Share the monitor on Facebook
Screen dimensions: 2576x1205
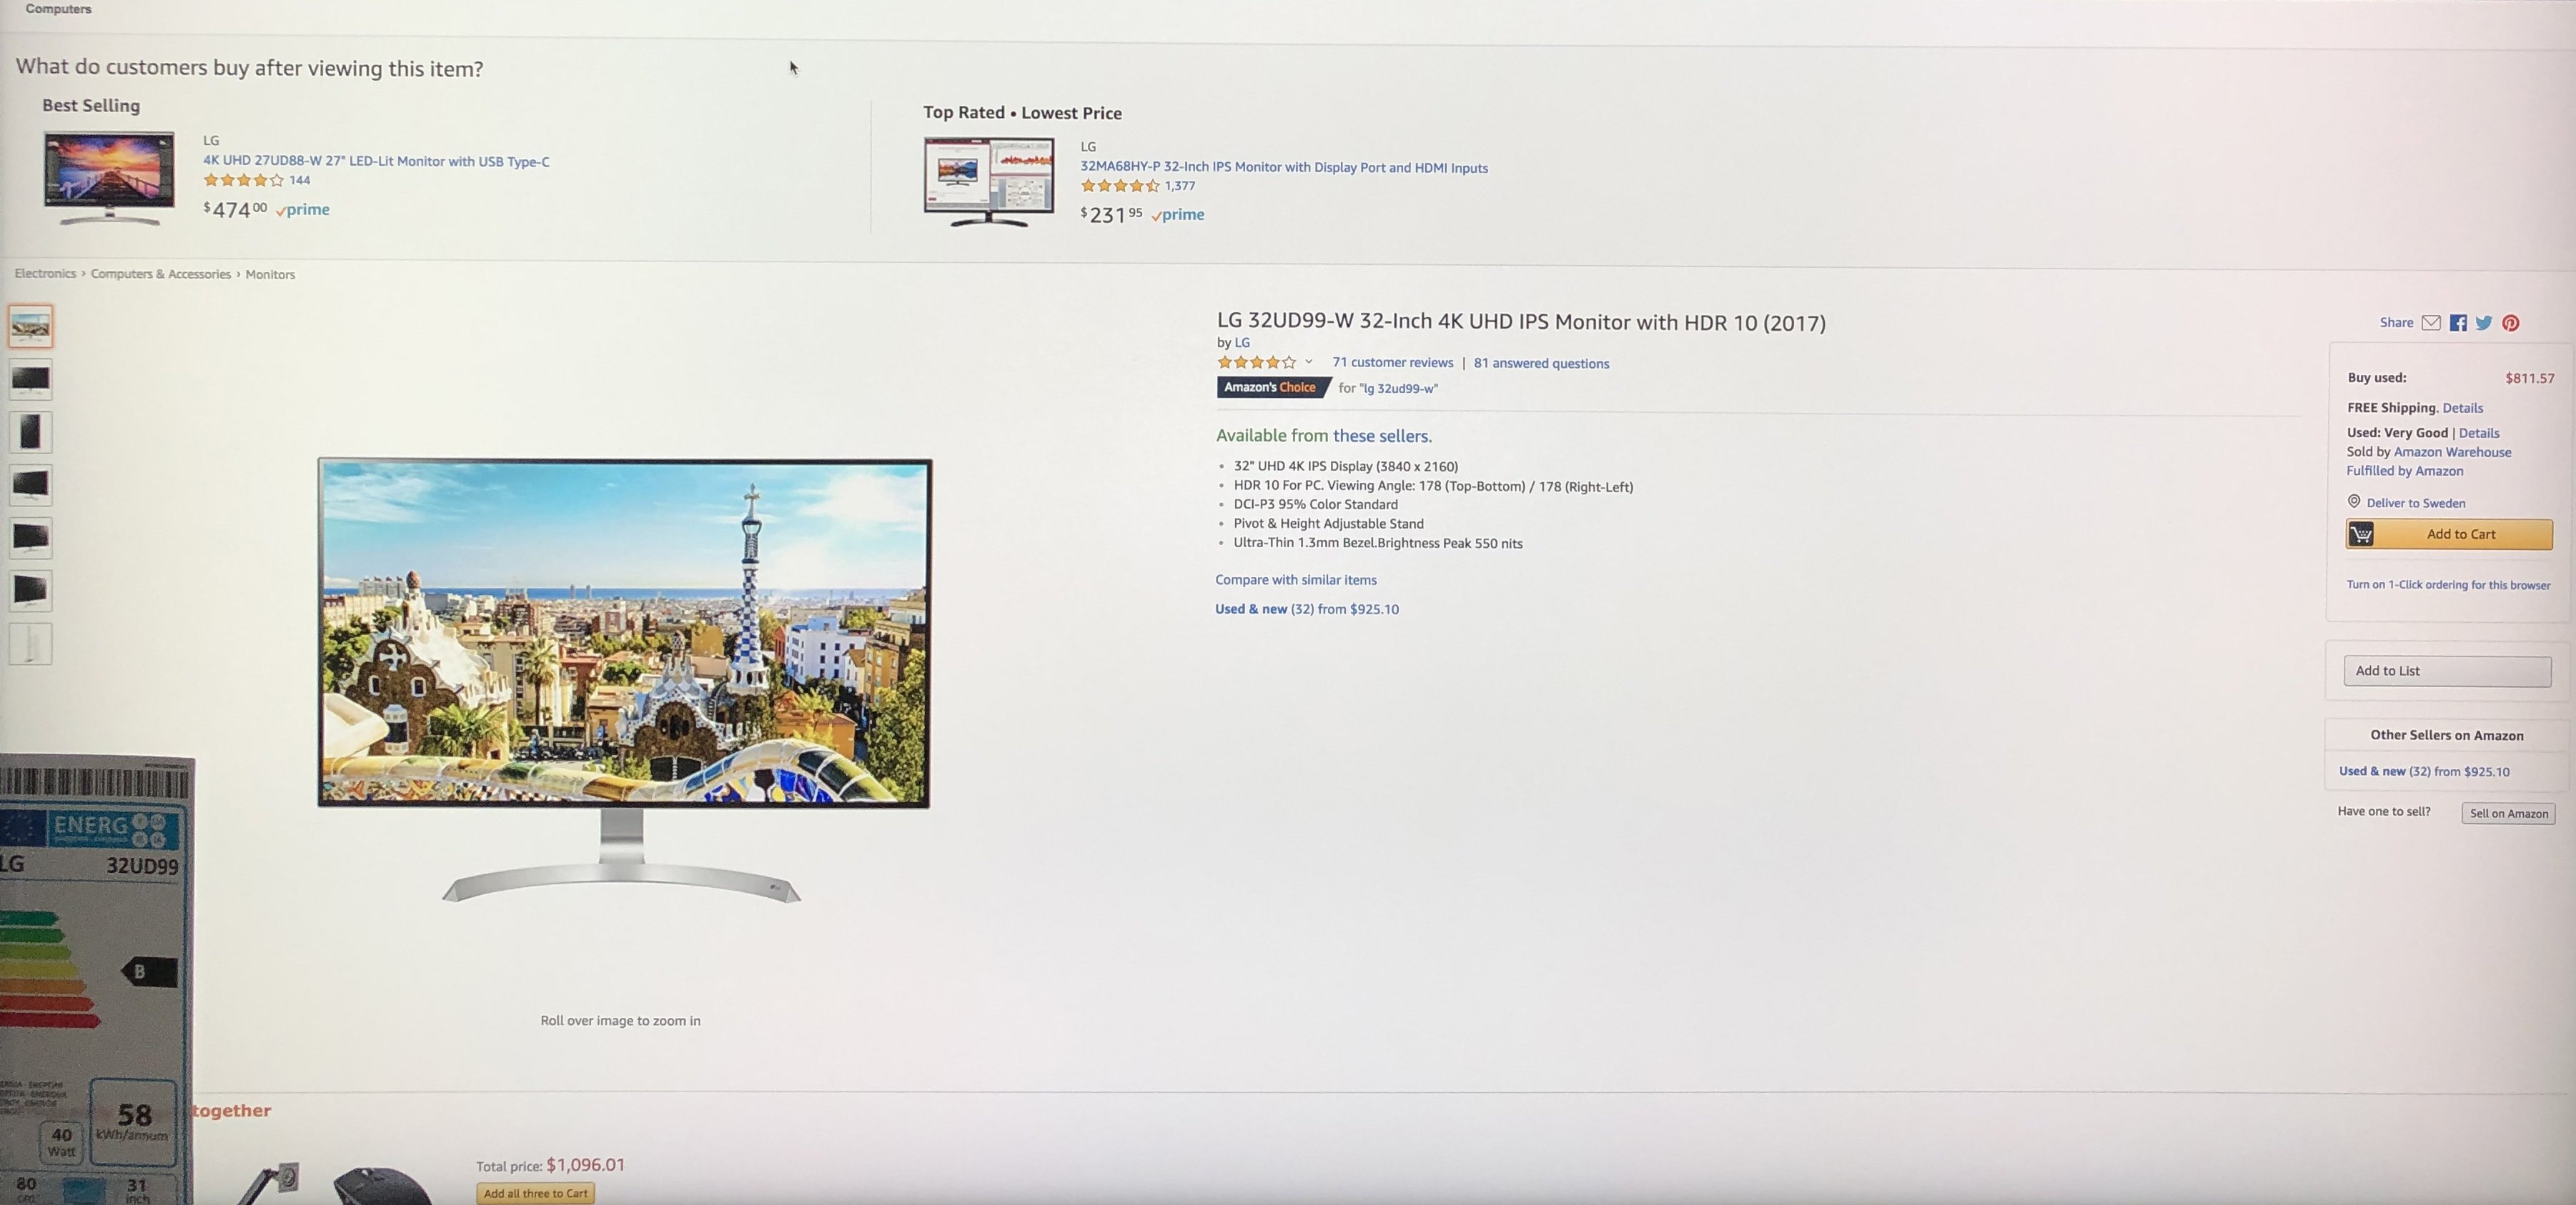click(2458, 323)
